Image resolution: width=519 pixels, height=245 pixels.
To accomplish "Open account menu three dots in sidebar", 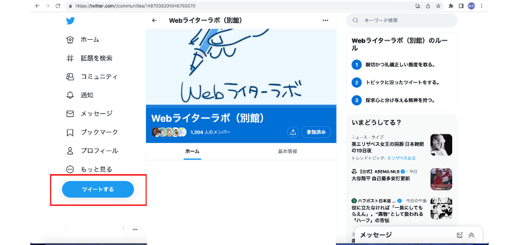I will [x=135, y=229].
